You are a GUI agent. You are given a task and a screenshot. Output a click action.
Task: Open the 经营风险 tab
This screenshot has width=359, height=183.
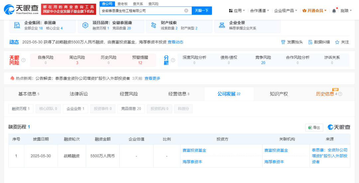click(x=129, y=94)
